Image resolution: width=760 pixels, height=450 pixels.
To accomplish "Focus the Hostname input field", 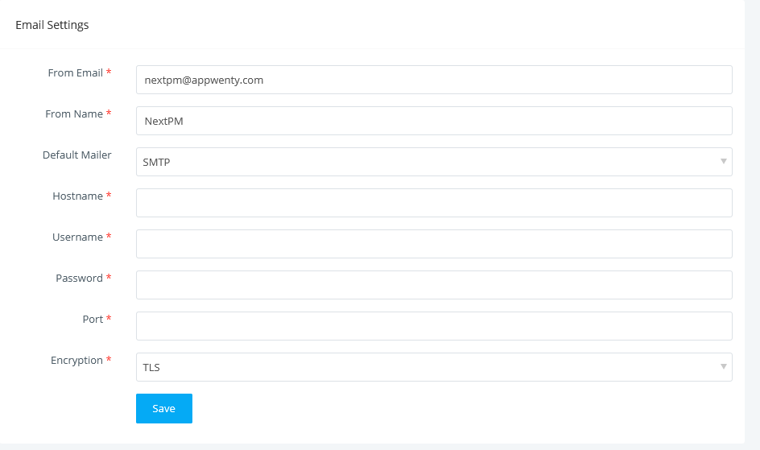I will click(x=434, y=203).
